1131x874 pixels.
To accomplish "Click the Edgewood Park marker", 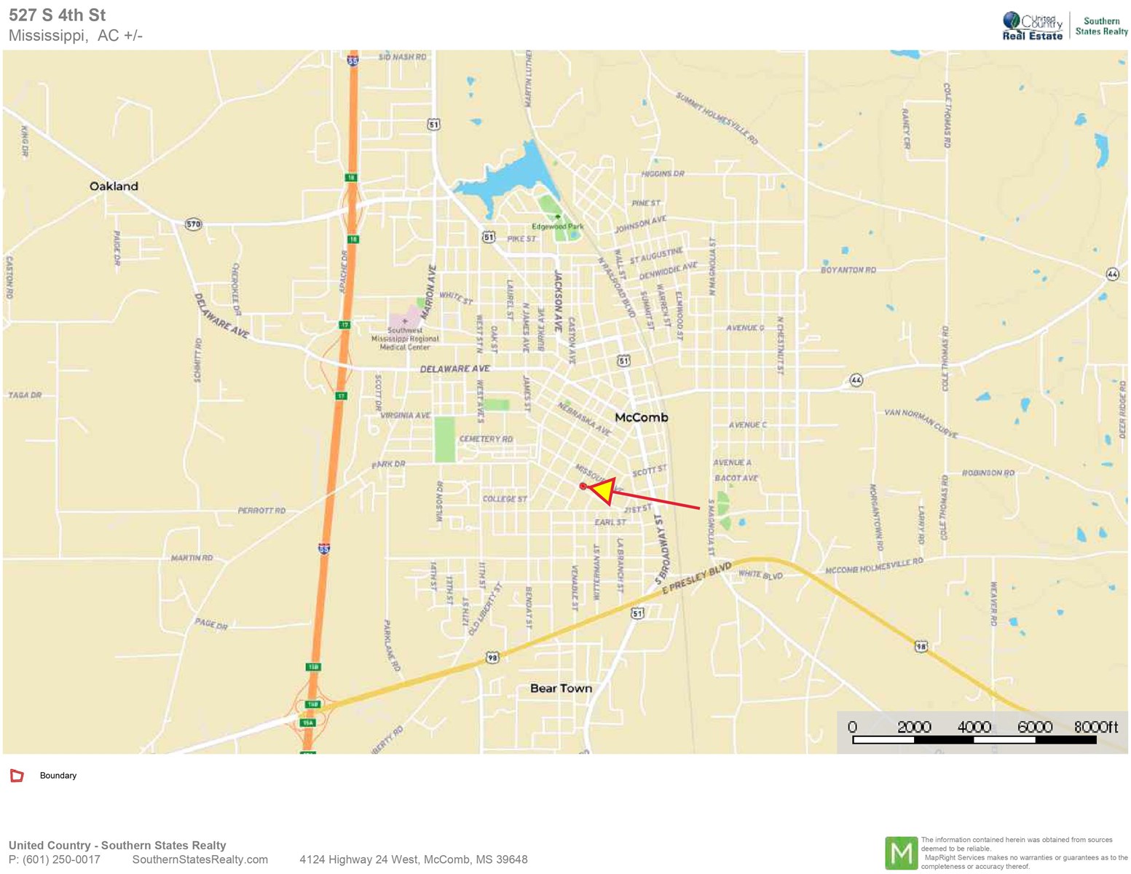I will [558, 217].
